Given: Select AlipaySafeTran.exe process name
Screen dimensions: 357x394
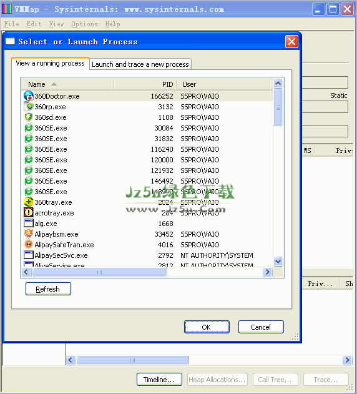Looking at the screenshot, I should point(64,245).
